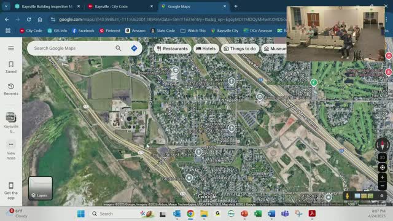This screenshot has height=221, width=393.
Task: Open the State Code bookmark
Action: [163, 31]
